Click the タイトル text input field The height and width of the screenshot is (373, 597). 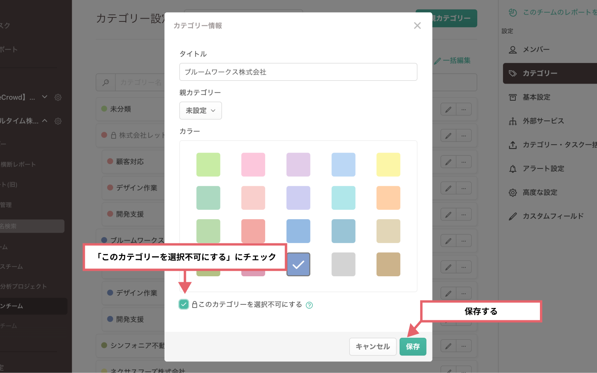[298, 72]
